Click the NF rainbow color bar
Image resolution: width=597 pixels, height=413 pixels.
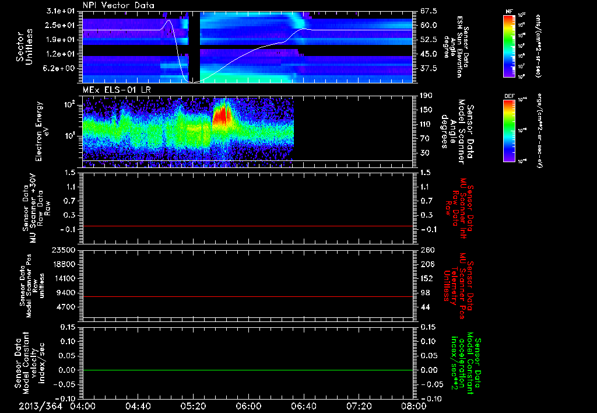pos(509,46)
